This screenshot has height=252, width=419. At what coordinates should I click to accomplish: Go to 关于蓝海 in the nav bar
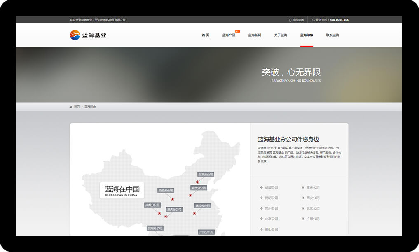tap(281, 35)
